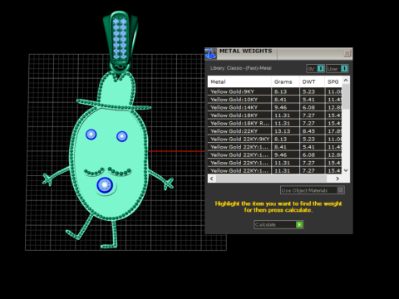Click the Metal Weights scale icon
Screen dimensions: 399x299
click(210, 53)
